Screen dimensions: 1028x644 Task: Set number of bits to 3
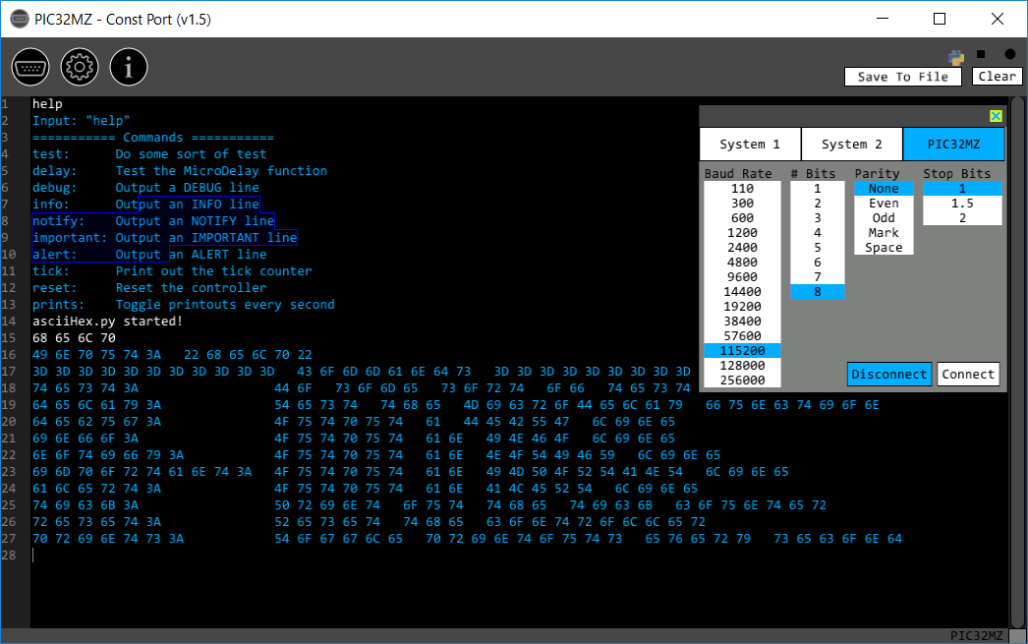pyautogui.click(x=818, y=218)
